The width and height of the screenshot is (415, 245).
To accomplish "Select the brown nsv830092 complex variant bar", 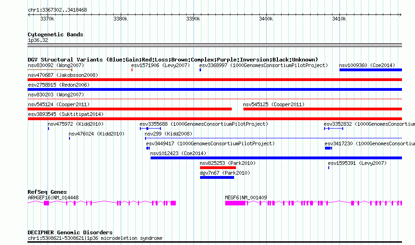I will (x=50, y=70).
